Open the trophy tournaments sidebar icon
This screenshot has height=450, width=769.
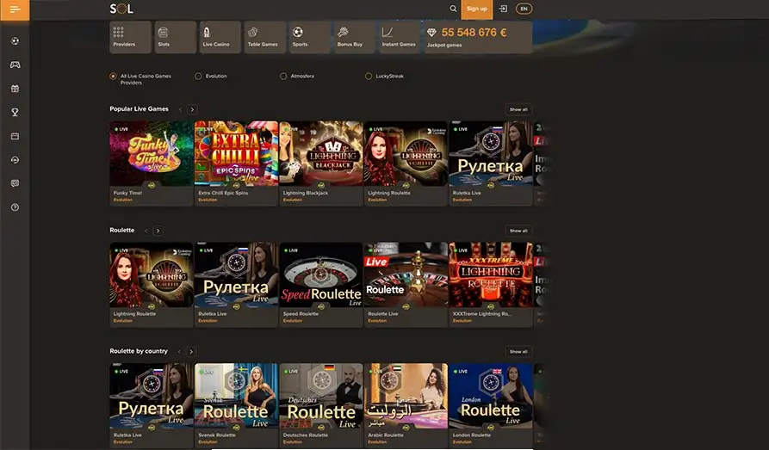(x=15, y=112)
